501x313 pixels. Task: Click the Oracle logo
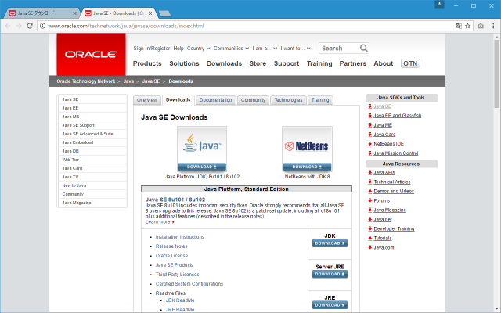[91, 54]
